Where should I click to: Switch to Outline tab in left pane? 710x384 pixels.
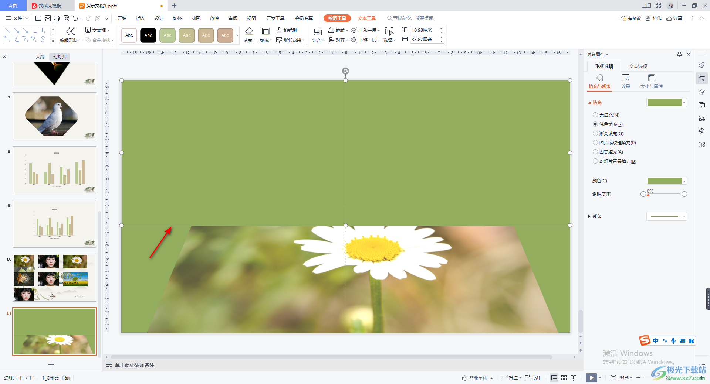(x=40, y=56)
